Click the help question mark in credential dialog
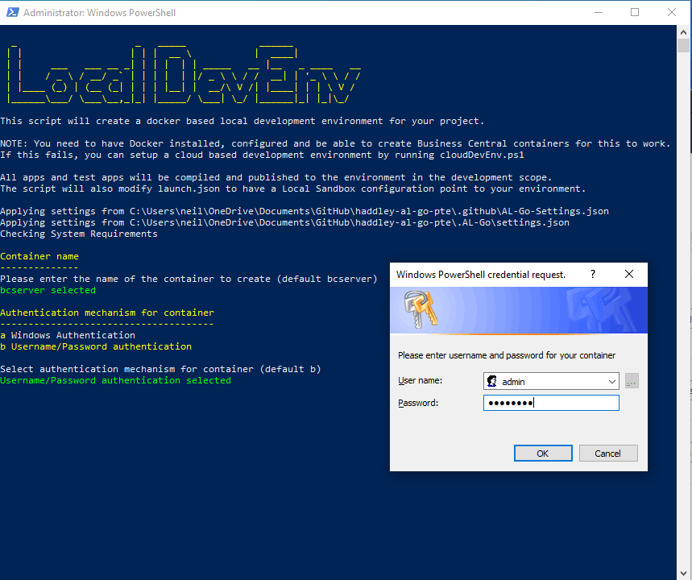This screenshot has height=580, width=692. [593, 274]
